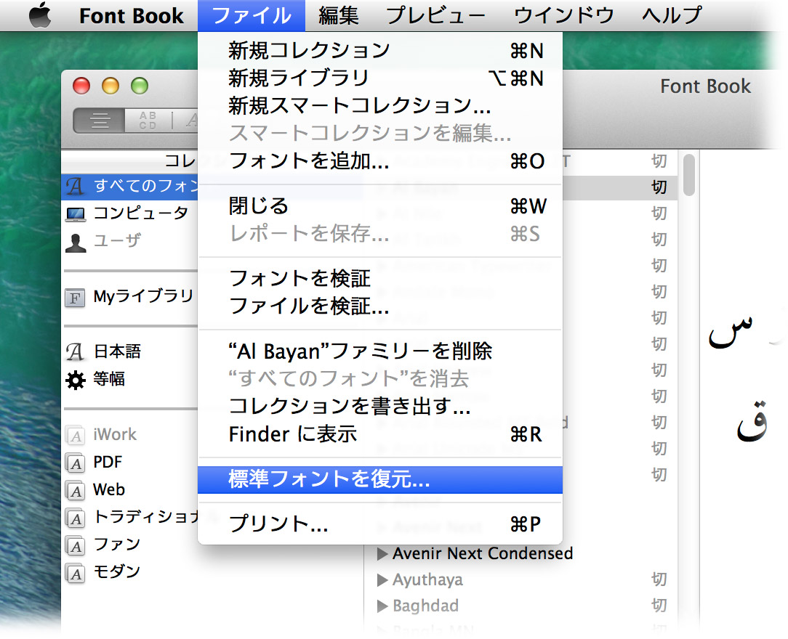The width and height of the screenshot is (788, 639).
Task: Select トラディショナル collection icon
Action: tap(76, 518)
